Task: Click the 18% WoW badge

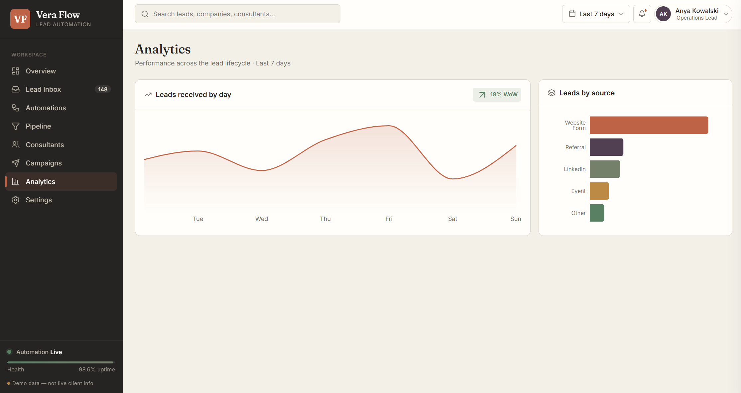Action: click(x=497, y=95)
